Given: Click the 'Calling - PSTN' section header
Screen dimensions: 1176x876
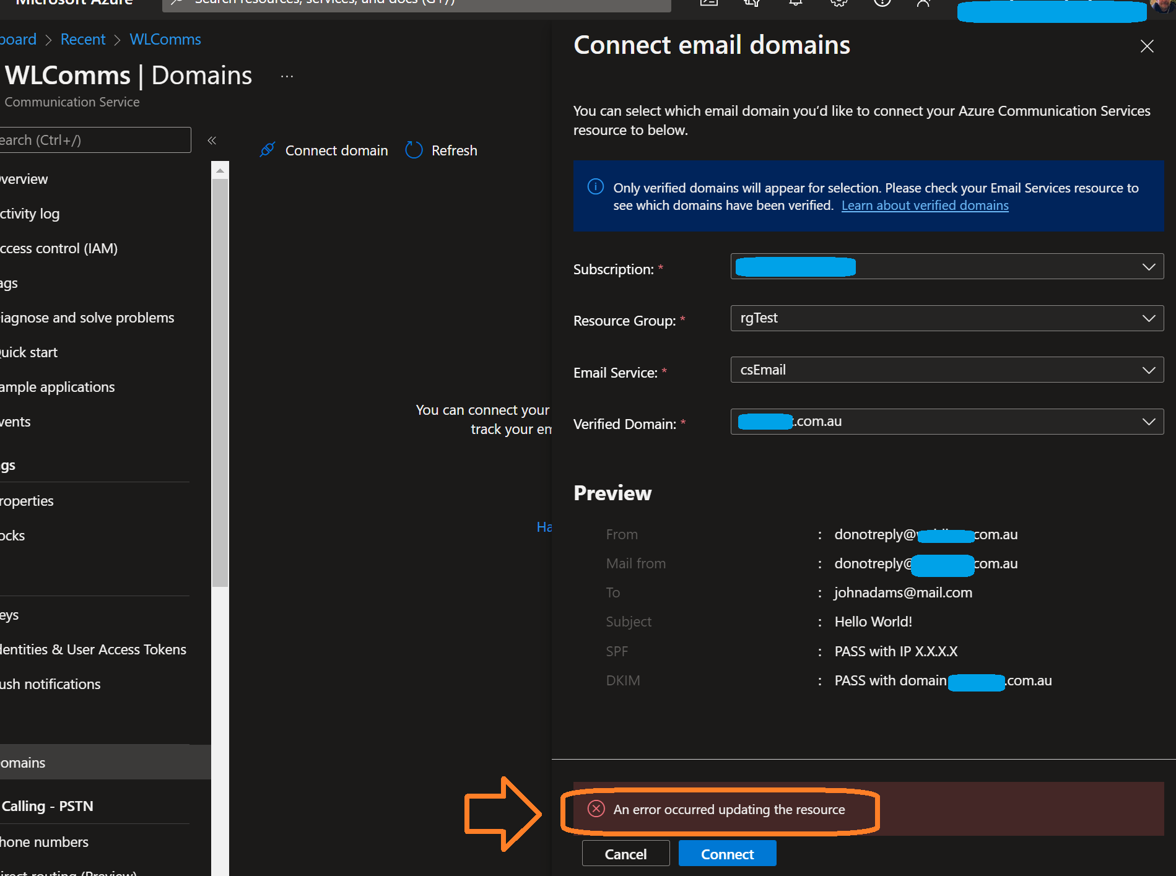Looking at the screenshot, I should coord(48,806).
